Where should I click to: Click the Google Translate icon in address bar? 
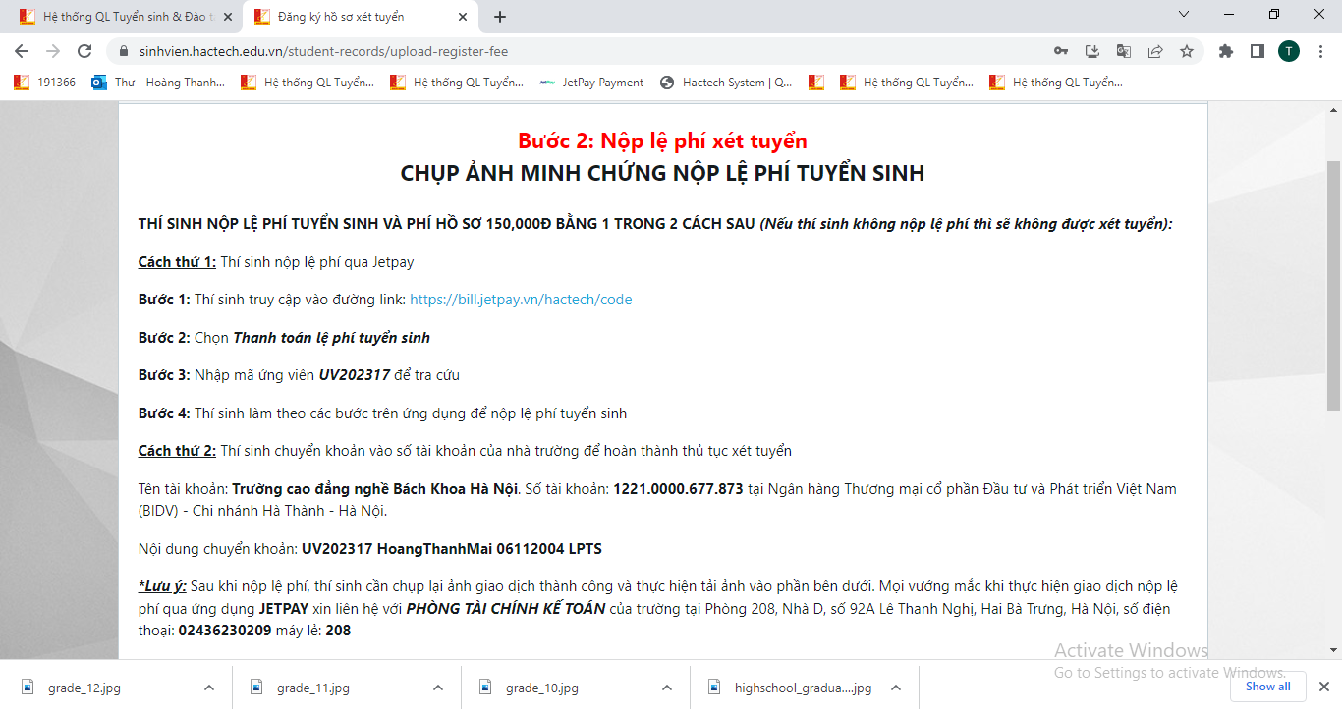[1124, 51]
